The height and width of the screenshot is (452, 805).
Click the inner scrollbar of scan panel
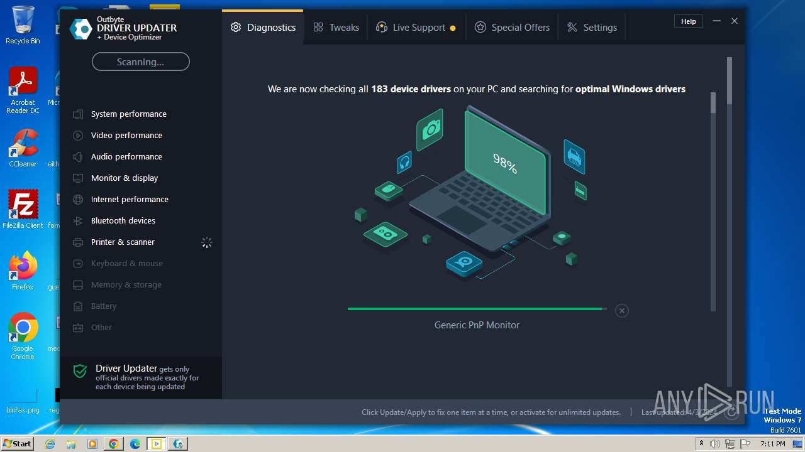(713, 201)
